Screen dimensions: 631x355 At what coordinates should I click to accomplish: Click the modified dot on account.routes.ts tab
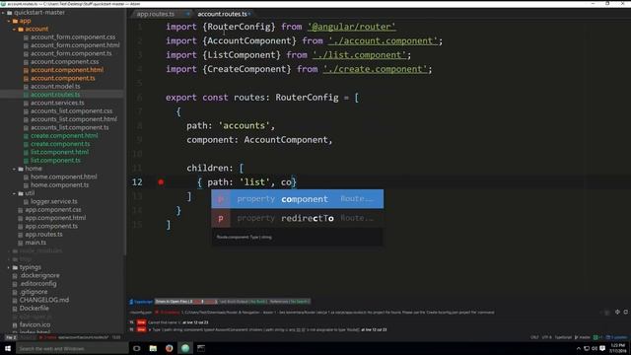coord(249,14)
